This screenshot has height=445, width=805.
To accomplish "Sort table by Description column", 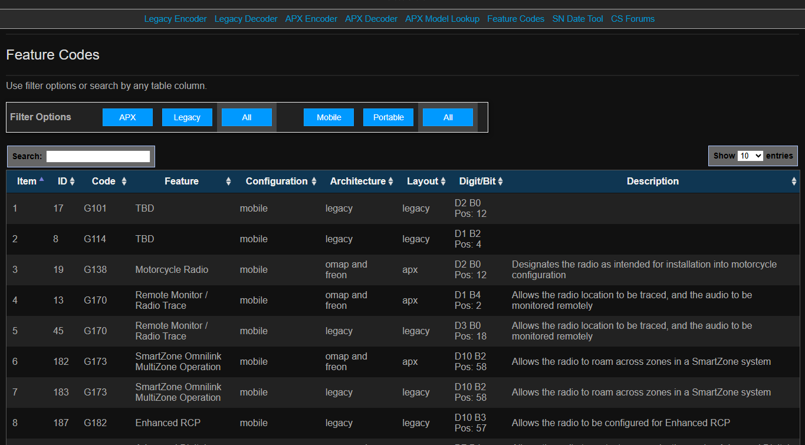I will pos(653,181).
